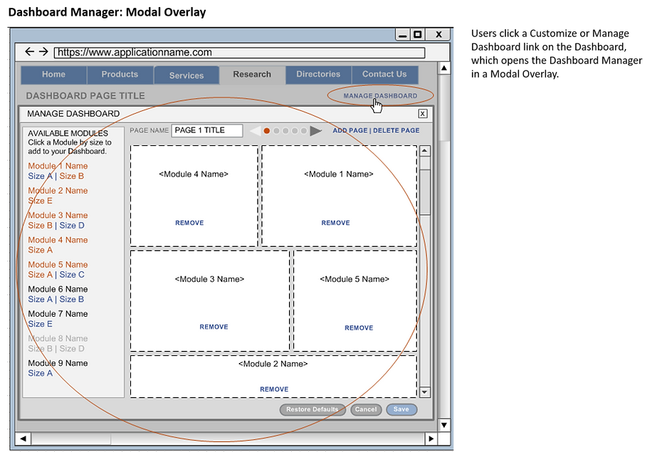Click the DELETE PAGE link
The image size is (652, 452).
(x=396, y=130)
